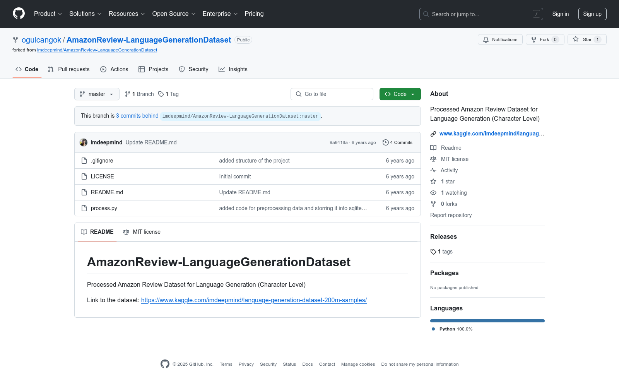Click Sign in link
619x387 pixels.
(x=561, y=14)
